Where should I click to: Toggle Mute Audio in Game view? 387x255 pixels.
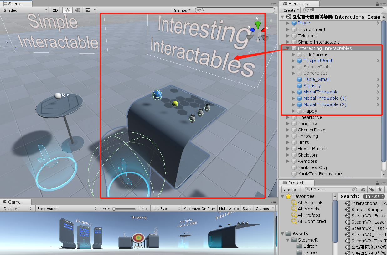pos(229,208)
